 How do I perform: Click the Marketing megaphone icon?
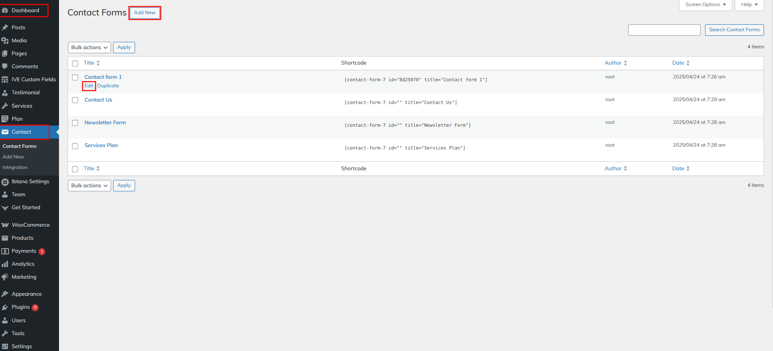coord(5,277)
